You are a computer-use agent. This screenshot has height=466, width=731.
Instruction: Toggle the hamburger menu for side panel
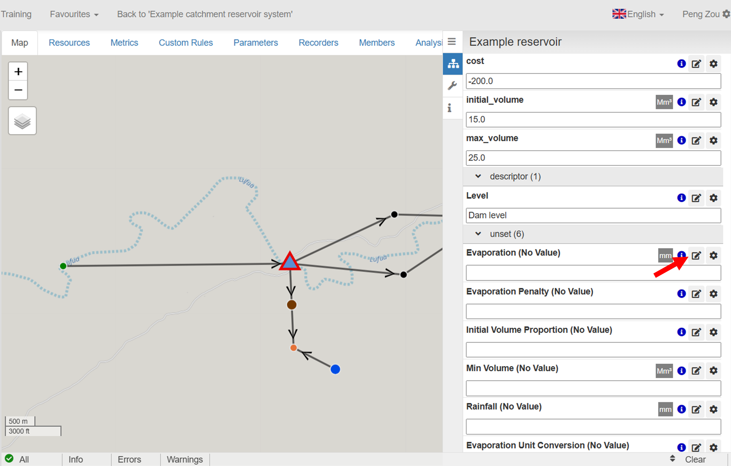pos(452,41)
